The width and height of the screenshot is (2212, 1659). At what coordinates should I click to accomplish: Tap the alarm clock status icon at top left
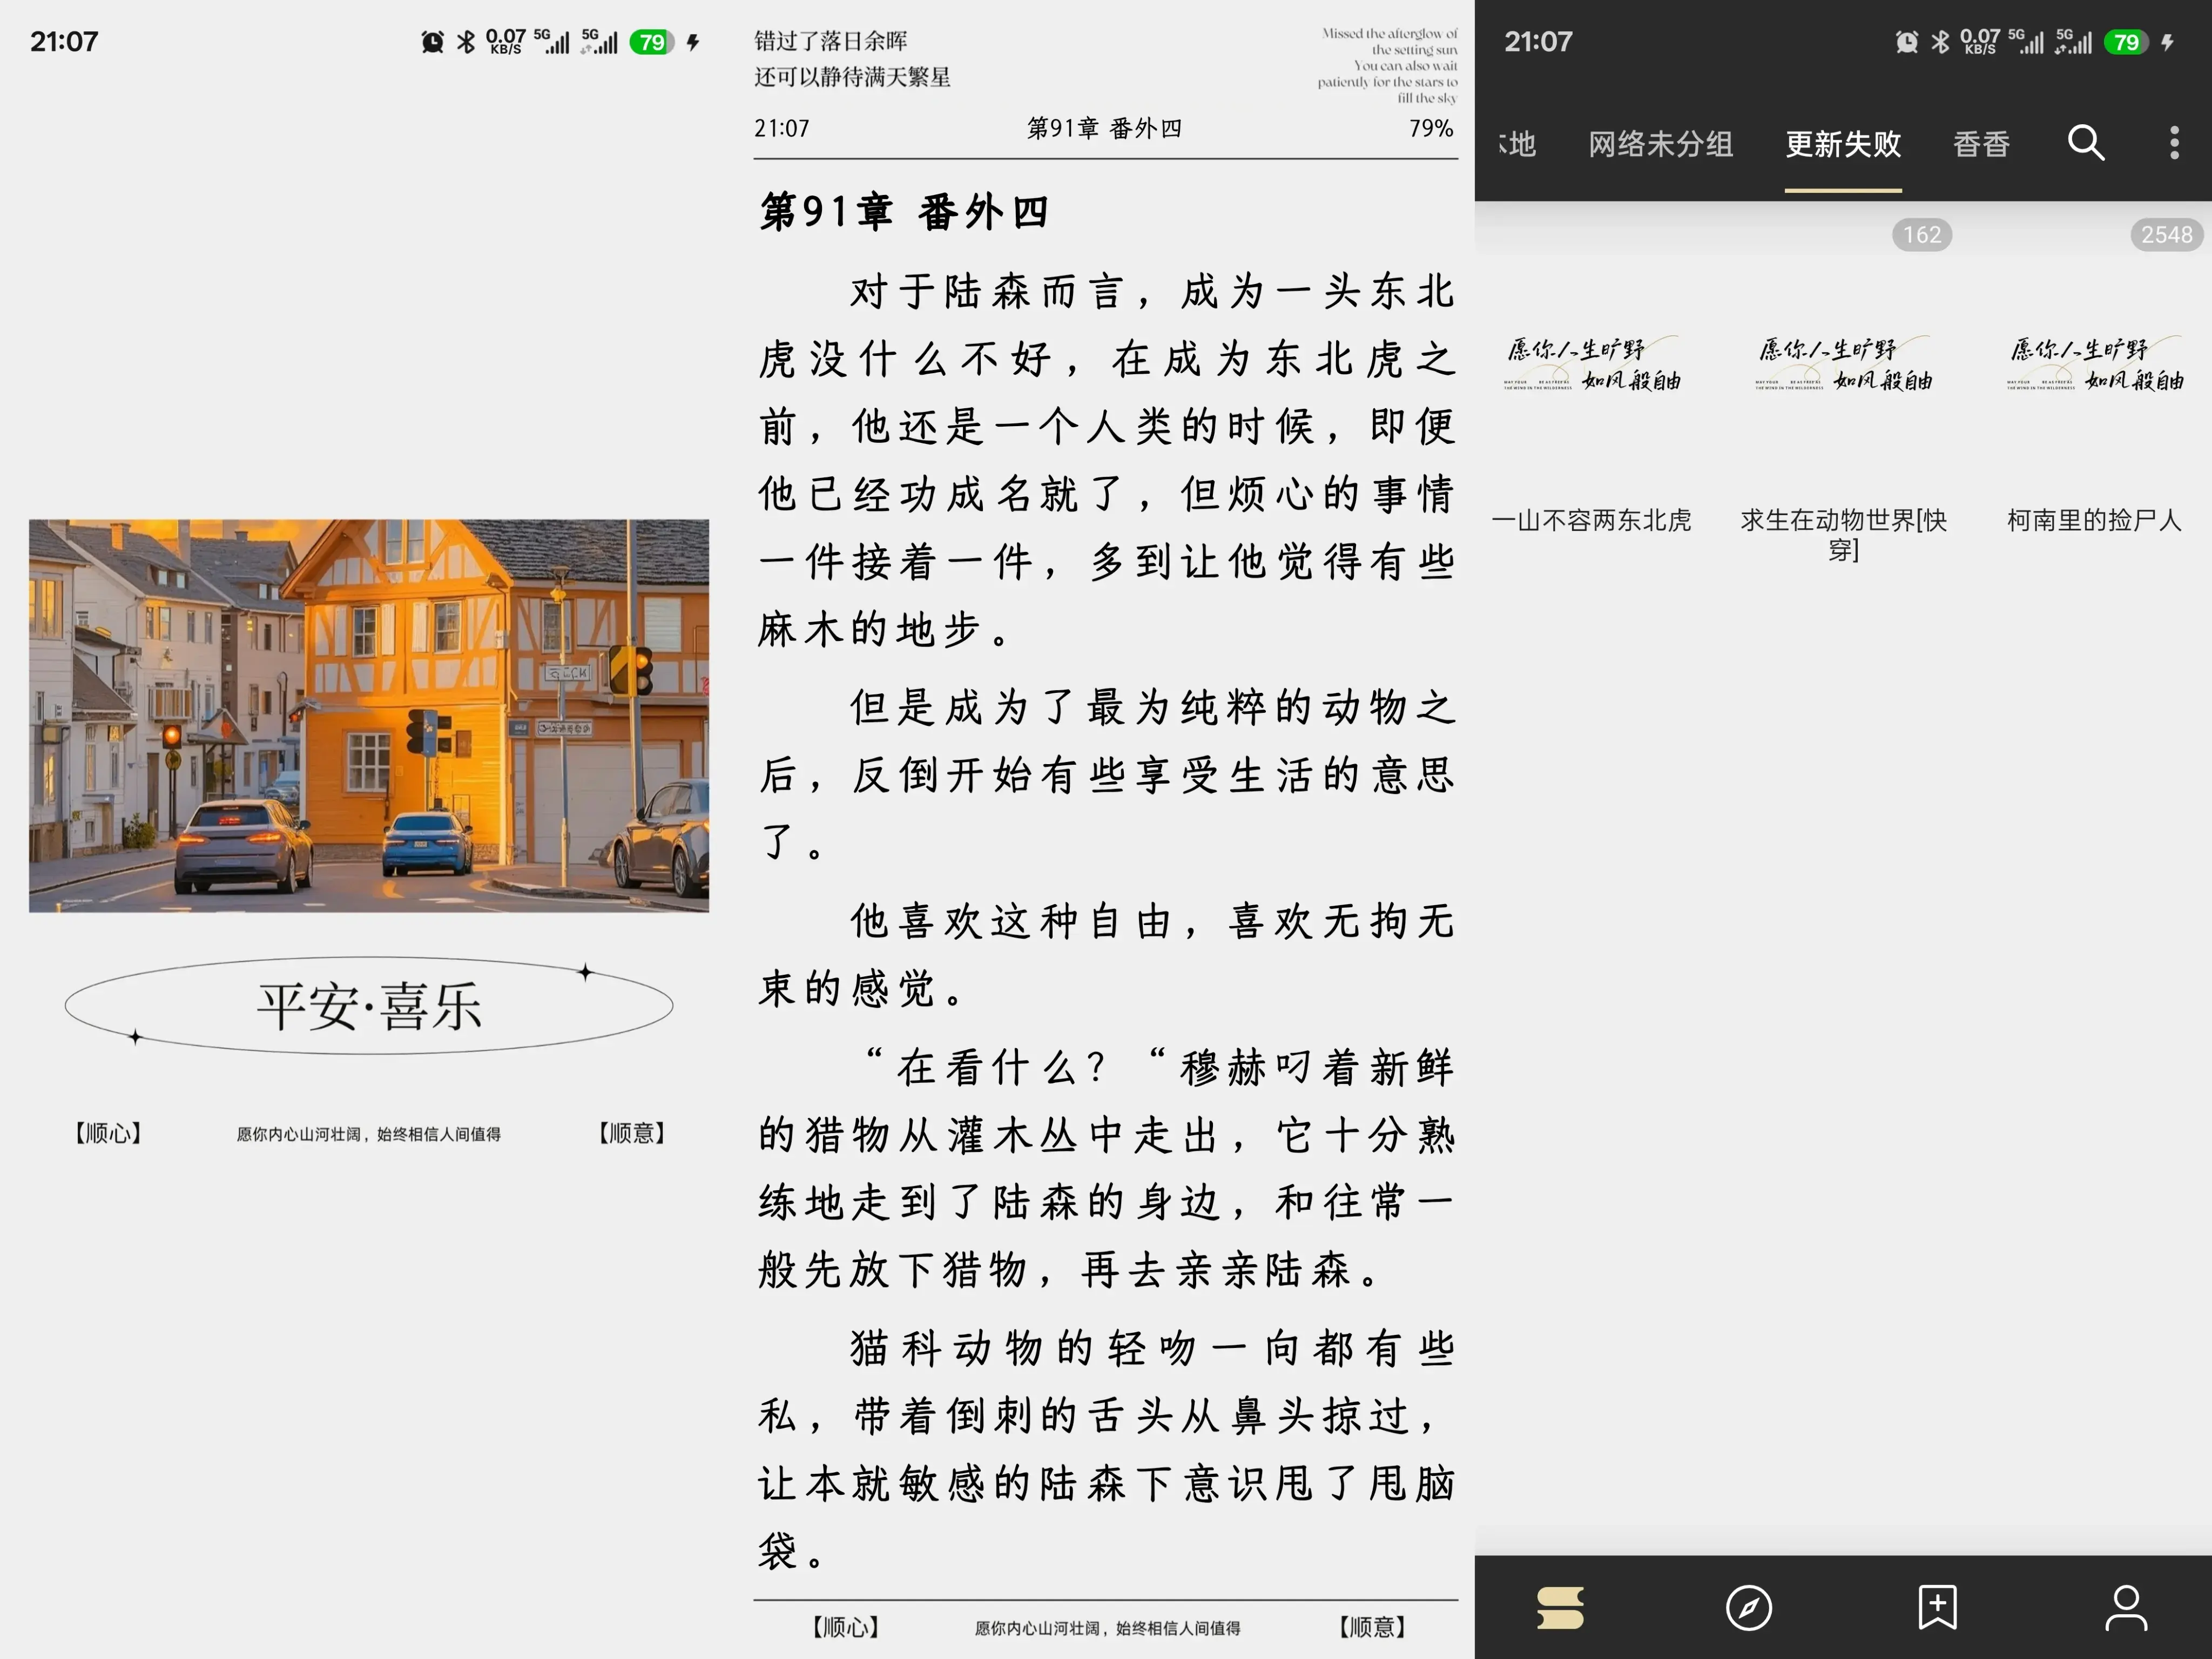[432, 42]
